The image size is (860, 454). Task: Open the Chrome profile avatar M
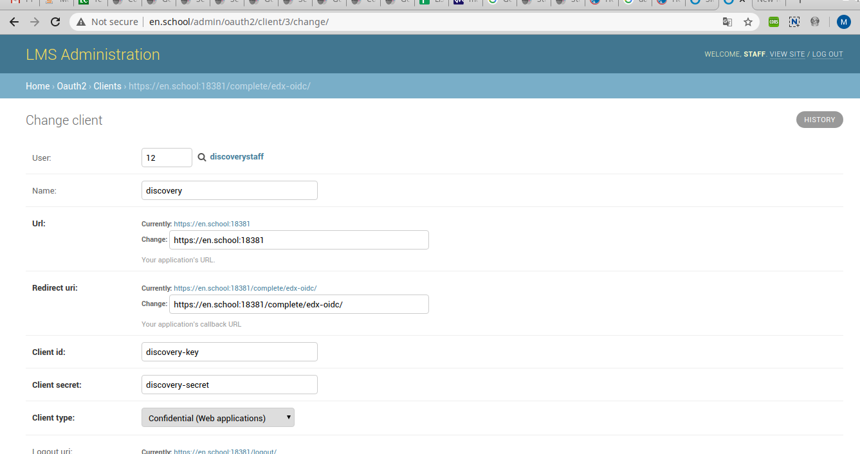[x=843, y=21]
